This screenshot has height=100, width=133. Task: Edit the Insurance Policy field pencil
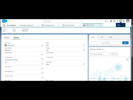click(42, 78)
